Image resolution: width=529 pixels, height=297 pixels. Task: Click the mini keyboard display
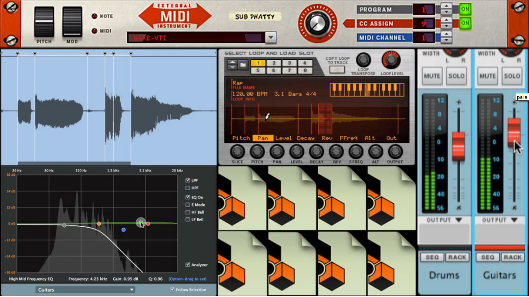click(x=367, y=90)
